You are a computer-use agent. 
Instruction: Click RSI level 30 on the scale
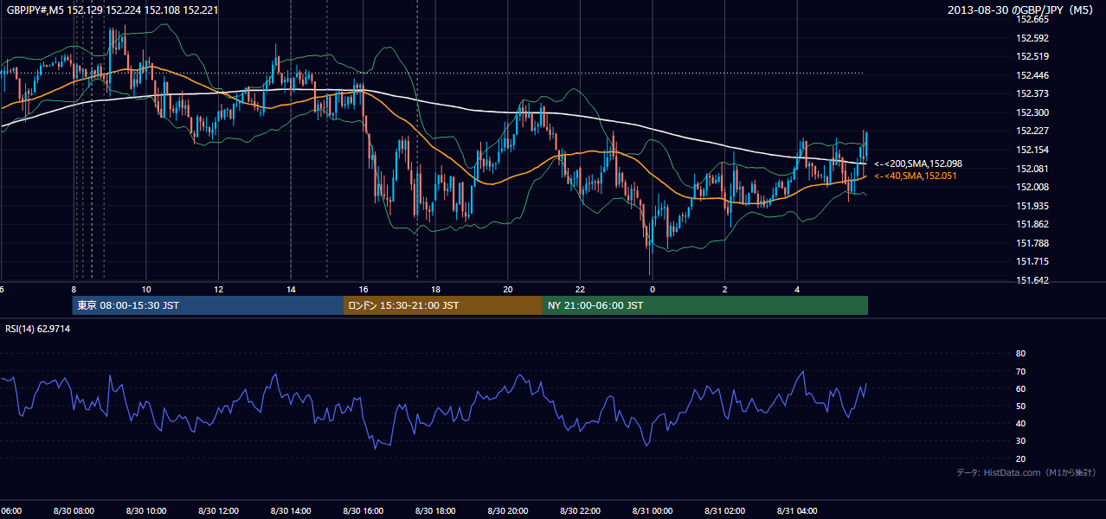[x=1020, y=440]
